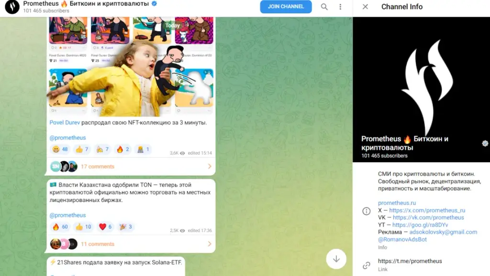Click the adsokolovsky@gmail.com email link

443,232
